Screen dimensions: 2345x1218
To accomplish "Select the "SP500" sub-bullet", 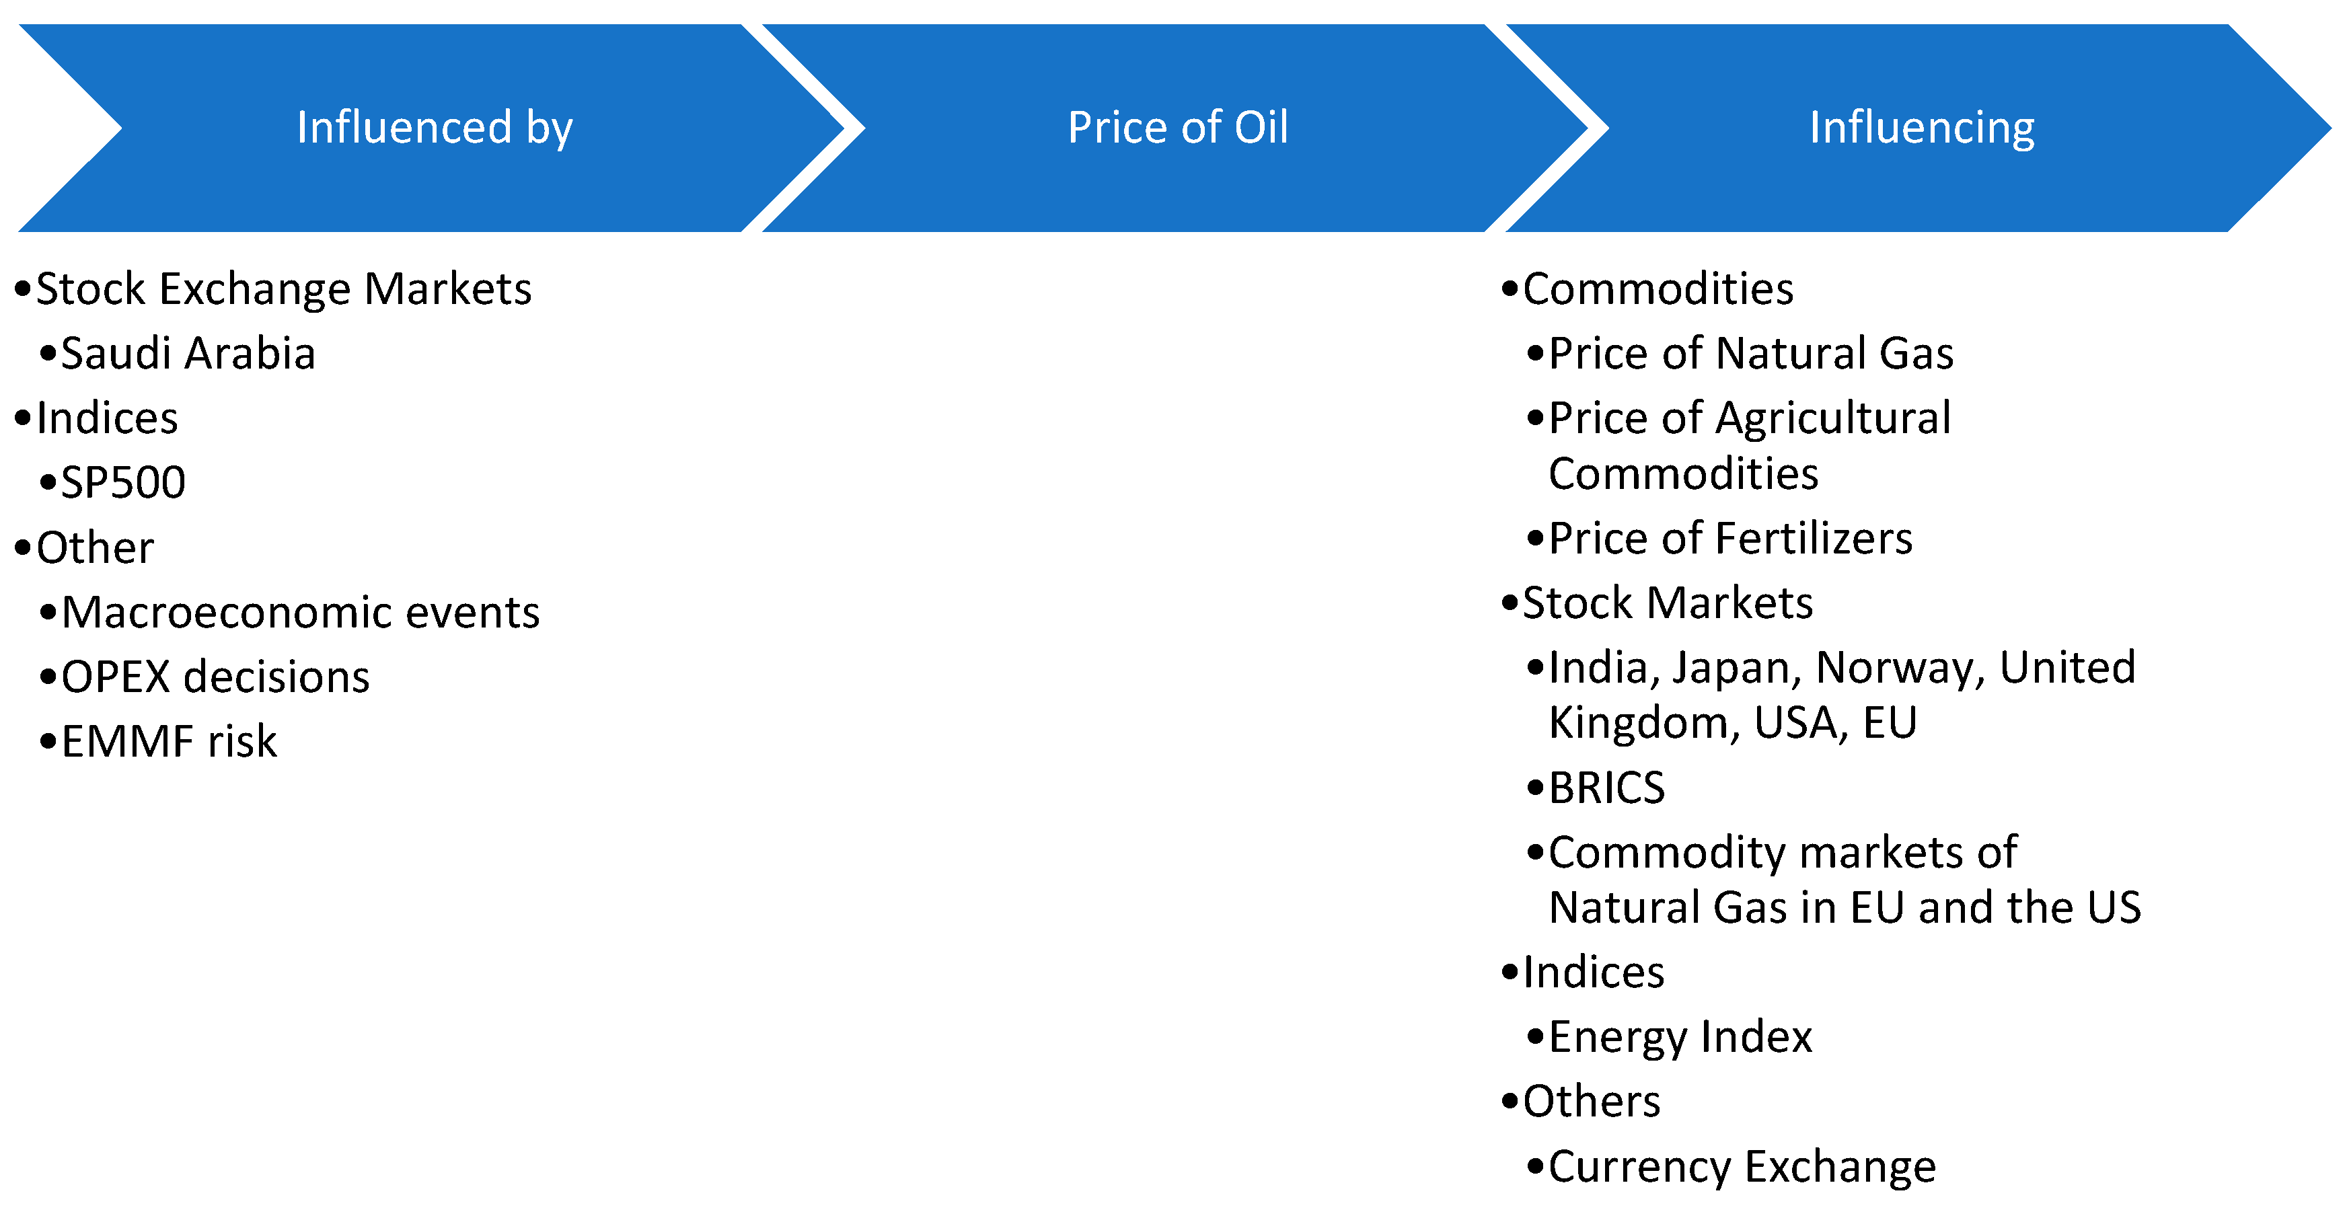I will coord(123,482).
